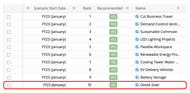190x93 pixels.
Task: Select rank cell showing 1
Action: point(90,16)
